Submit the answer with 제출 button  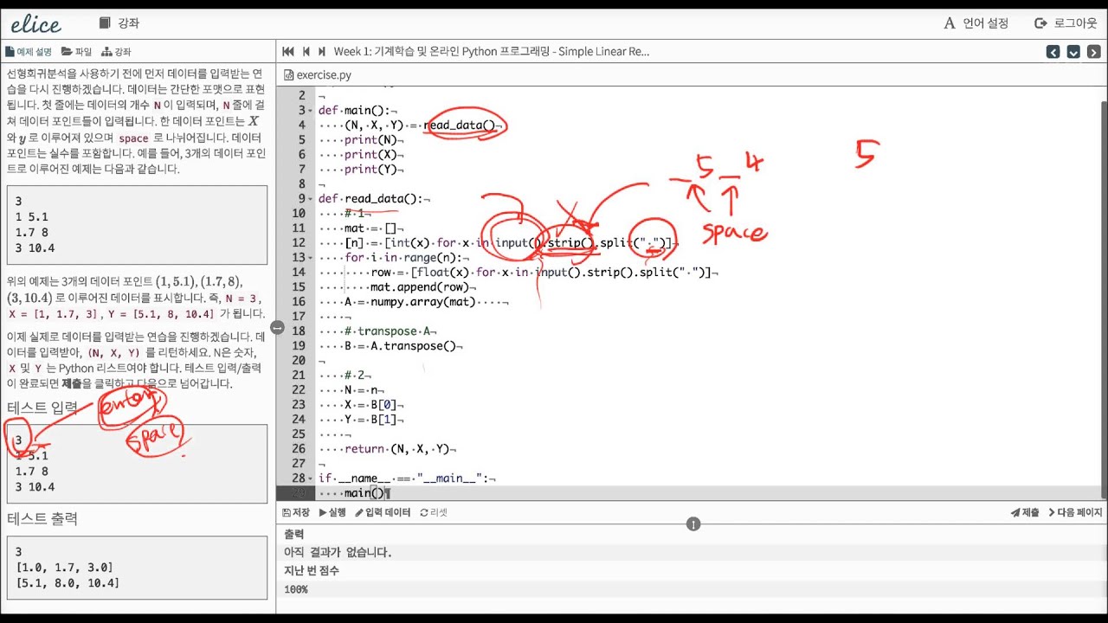click(x=1025, y=512)
